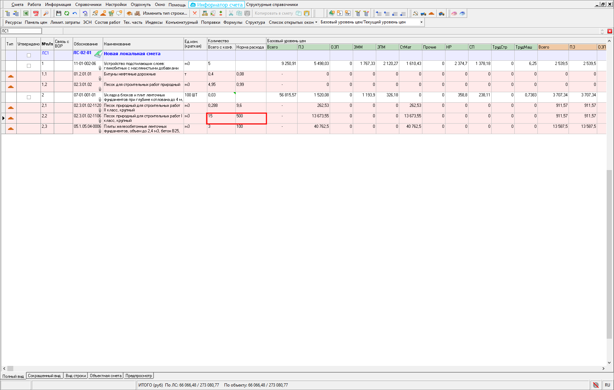Click the hammer and sickle labor icon
The width and height of the screenshot is (614, 390).
(415, 13)
